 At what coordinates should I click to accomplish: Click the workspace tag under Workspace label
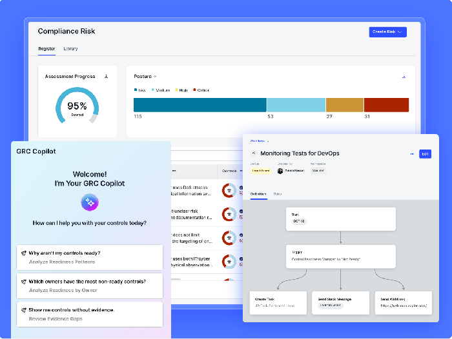(x=318, y=171)
